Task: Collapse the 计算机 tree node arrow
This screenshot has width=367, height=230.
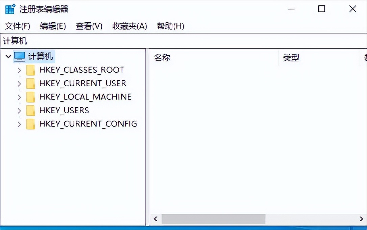Action: (8, 56)
